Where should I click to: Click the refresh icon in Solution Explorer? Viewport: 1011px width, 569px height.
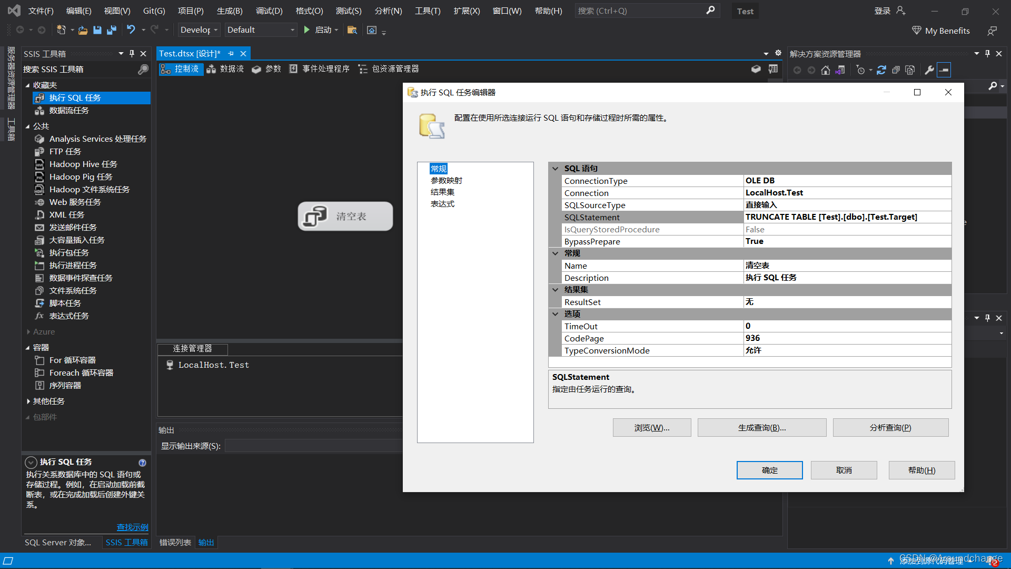tap(881, 70)
